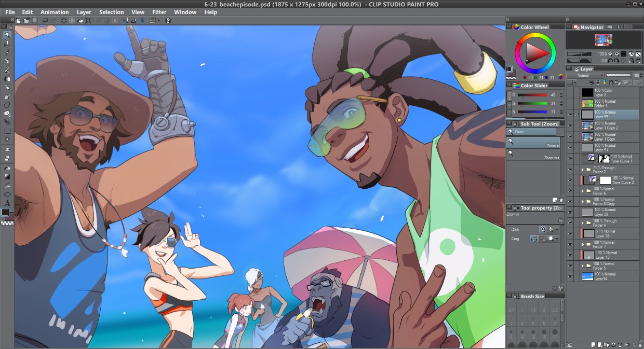Expand Folder 2 in the Layer panel
The width and height of the screenshot is (644, 349).
[x=583, y=169]
